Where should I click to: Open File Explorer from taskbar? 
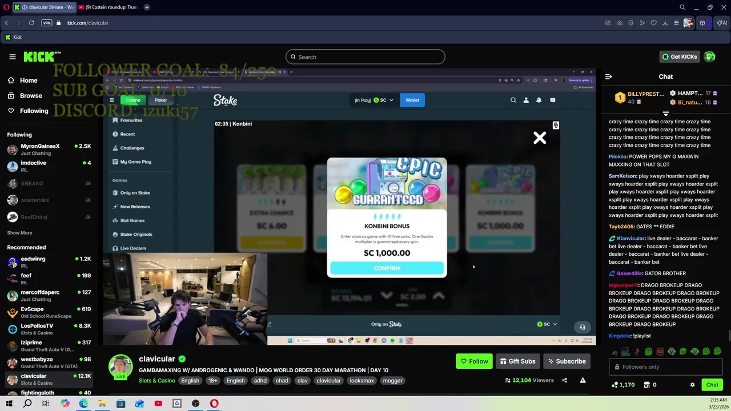coord(102,404)
